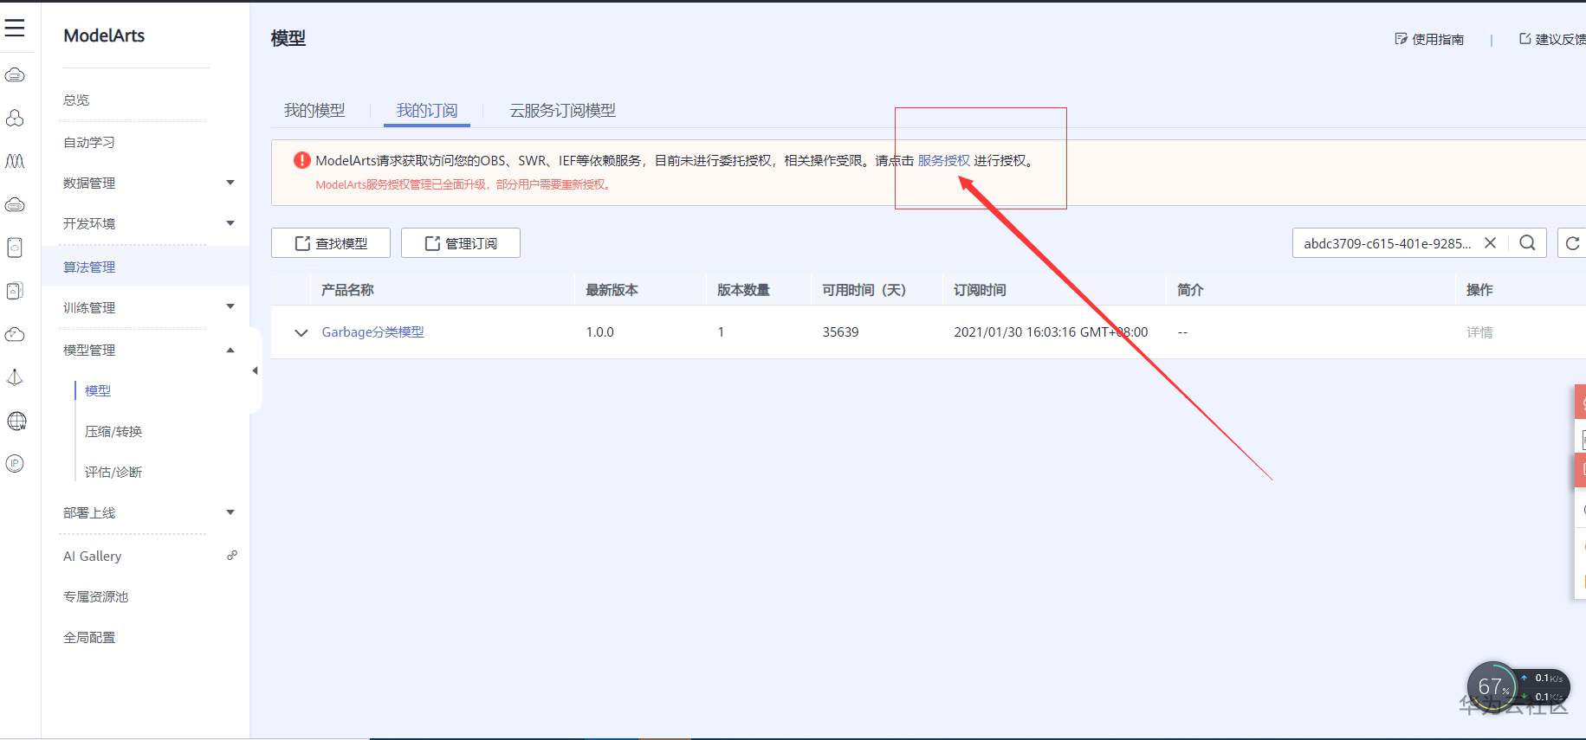Click the 订阅时间 column header
The height and width of the screenshot is (740, 1586).
click(x=980, y=290)
